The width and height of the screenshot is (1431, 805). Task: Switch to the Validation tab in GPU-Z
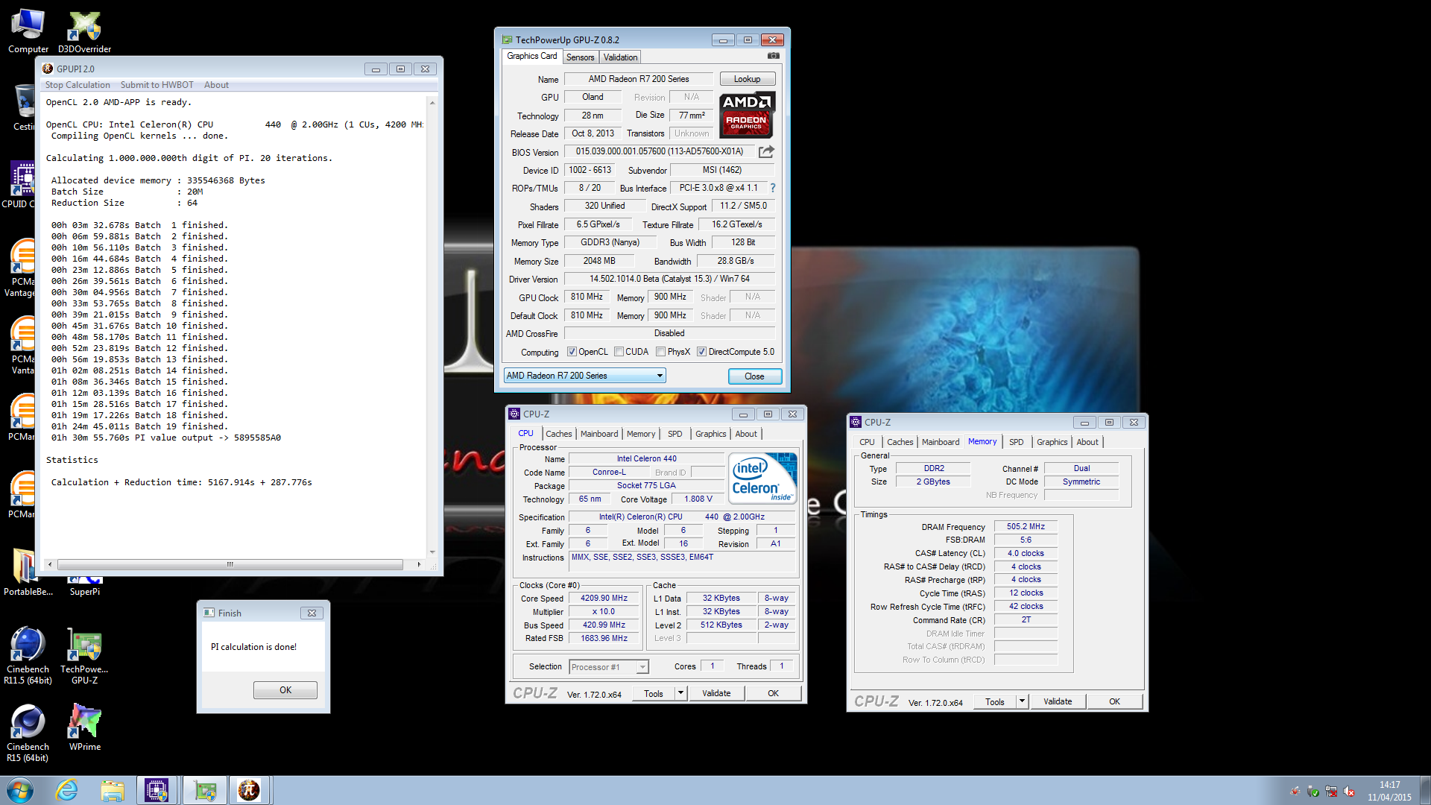click(x=620, y=57)
